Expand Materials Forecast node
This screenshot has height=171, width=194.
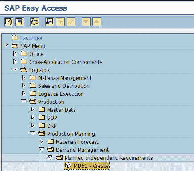(x=41, y=141)
